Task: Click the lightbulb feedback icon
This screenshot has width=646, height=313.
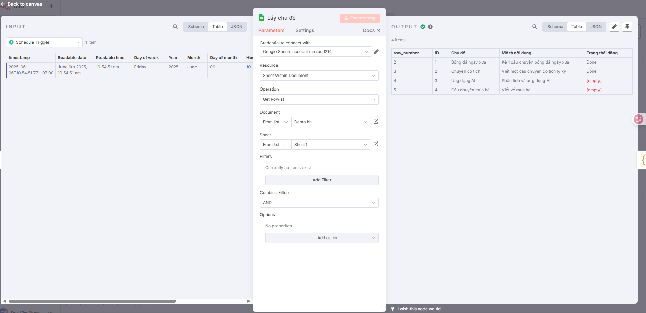Action: point(393,309)
